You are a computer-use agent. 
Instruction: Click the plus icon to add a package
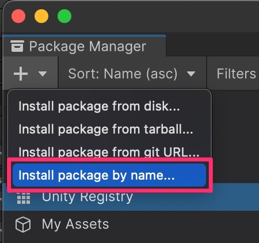click(x=21, y=74)
